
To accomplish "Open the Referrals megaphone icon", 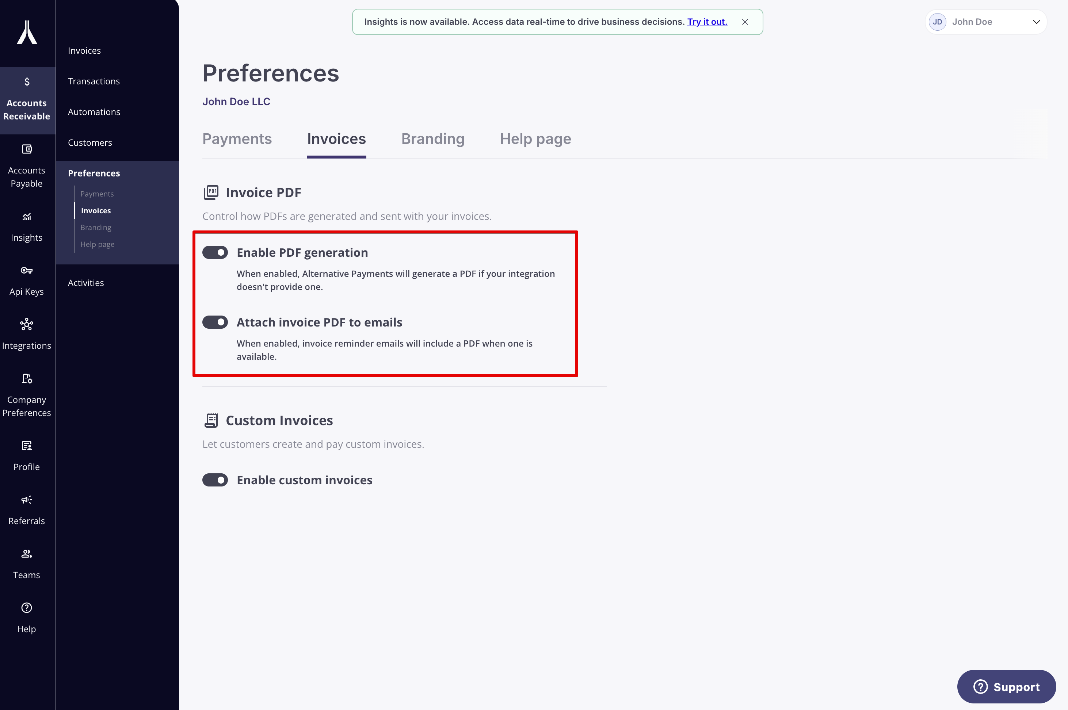I will pos(27,499).
